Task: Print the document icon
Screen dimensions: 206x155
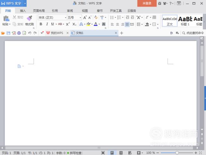Action: tap(19, 33)
